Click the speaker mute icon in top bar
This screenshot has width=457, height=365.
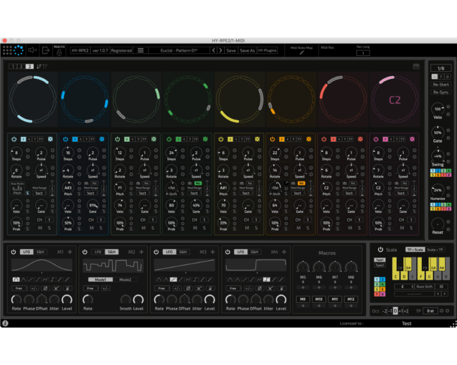point(32,51)
